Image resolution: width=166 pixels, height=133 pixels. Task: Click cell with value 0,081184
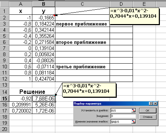[43, 73]
